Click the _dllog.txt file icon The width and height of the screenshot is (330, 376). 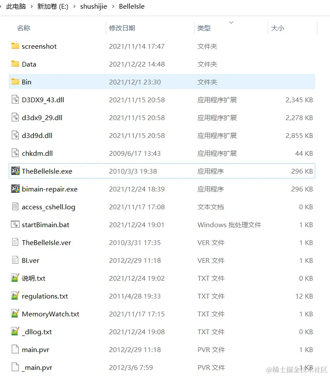coord(15,332)
